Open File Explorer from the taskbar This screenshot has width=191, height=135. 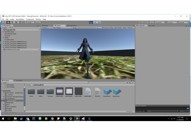click(x=15, y=119)
